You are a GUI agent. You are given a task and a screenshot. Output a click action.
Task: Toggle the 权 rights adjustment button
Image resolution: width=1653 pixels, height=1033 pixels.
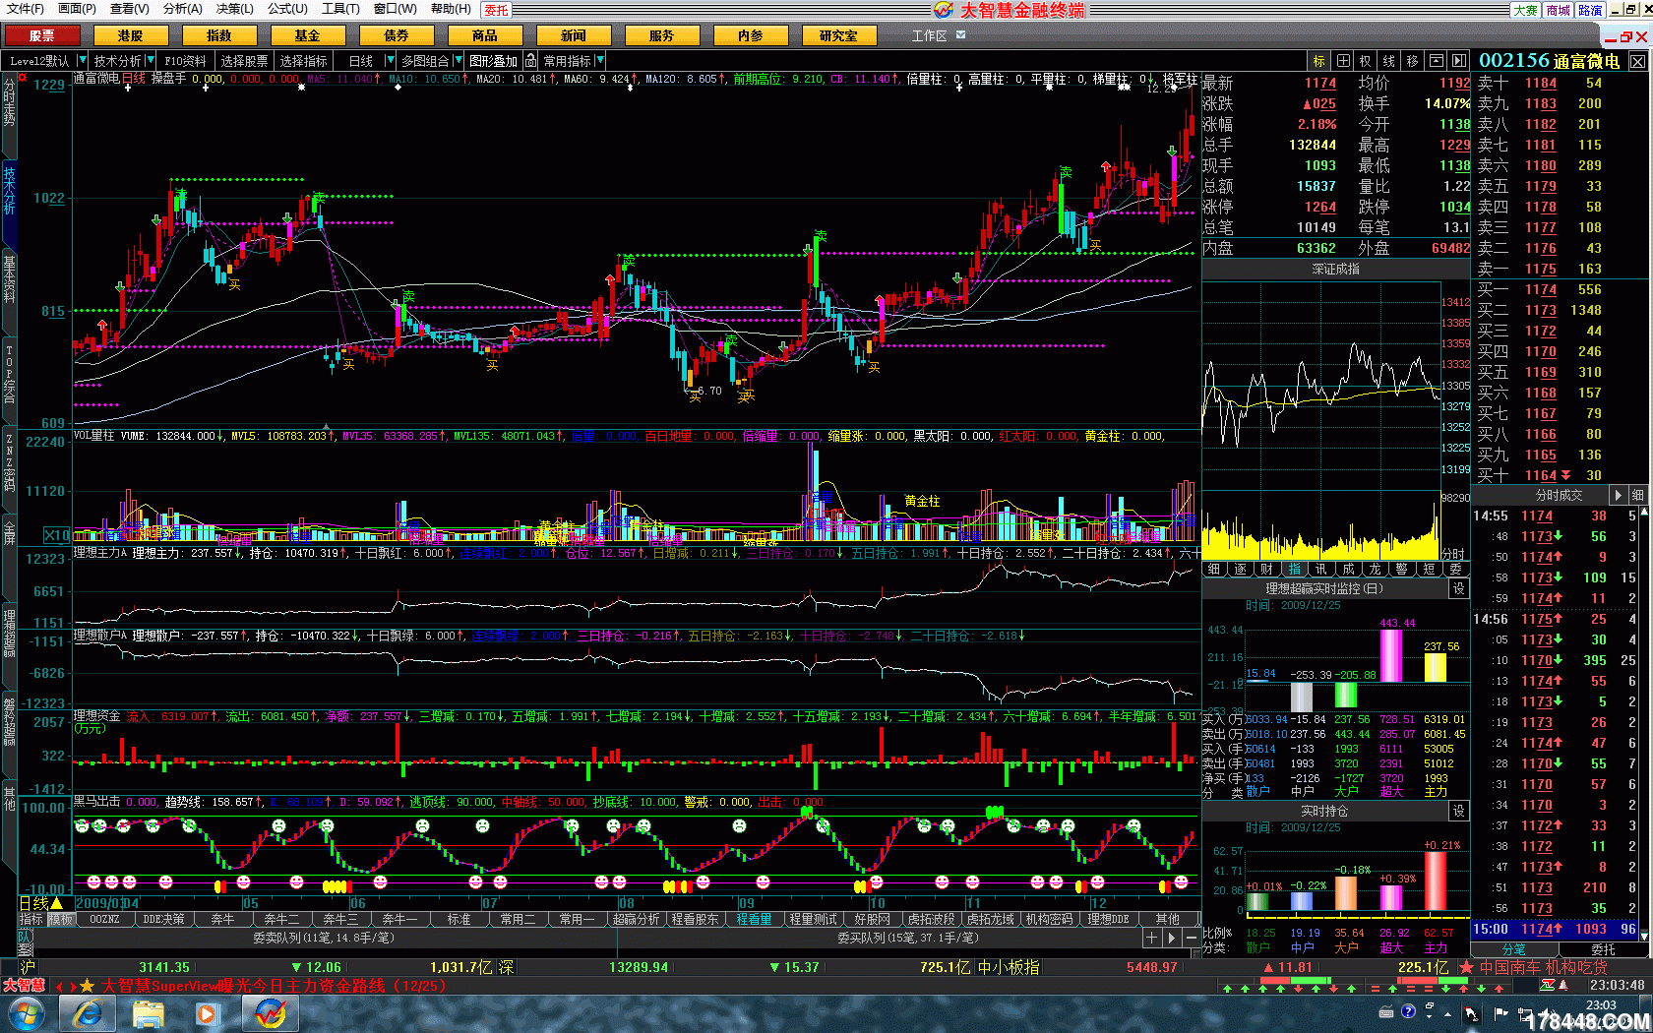point(1366,61)
